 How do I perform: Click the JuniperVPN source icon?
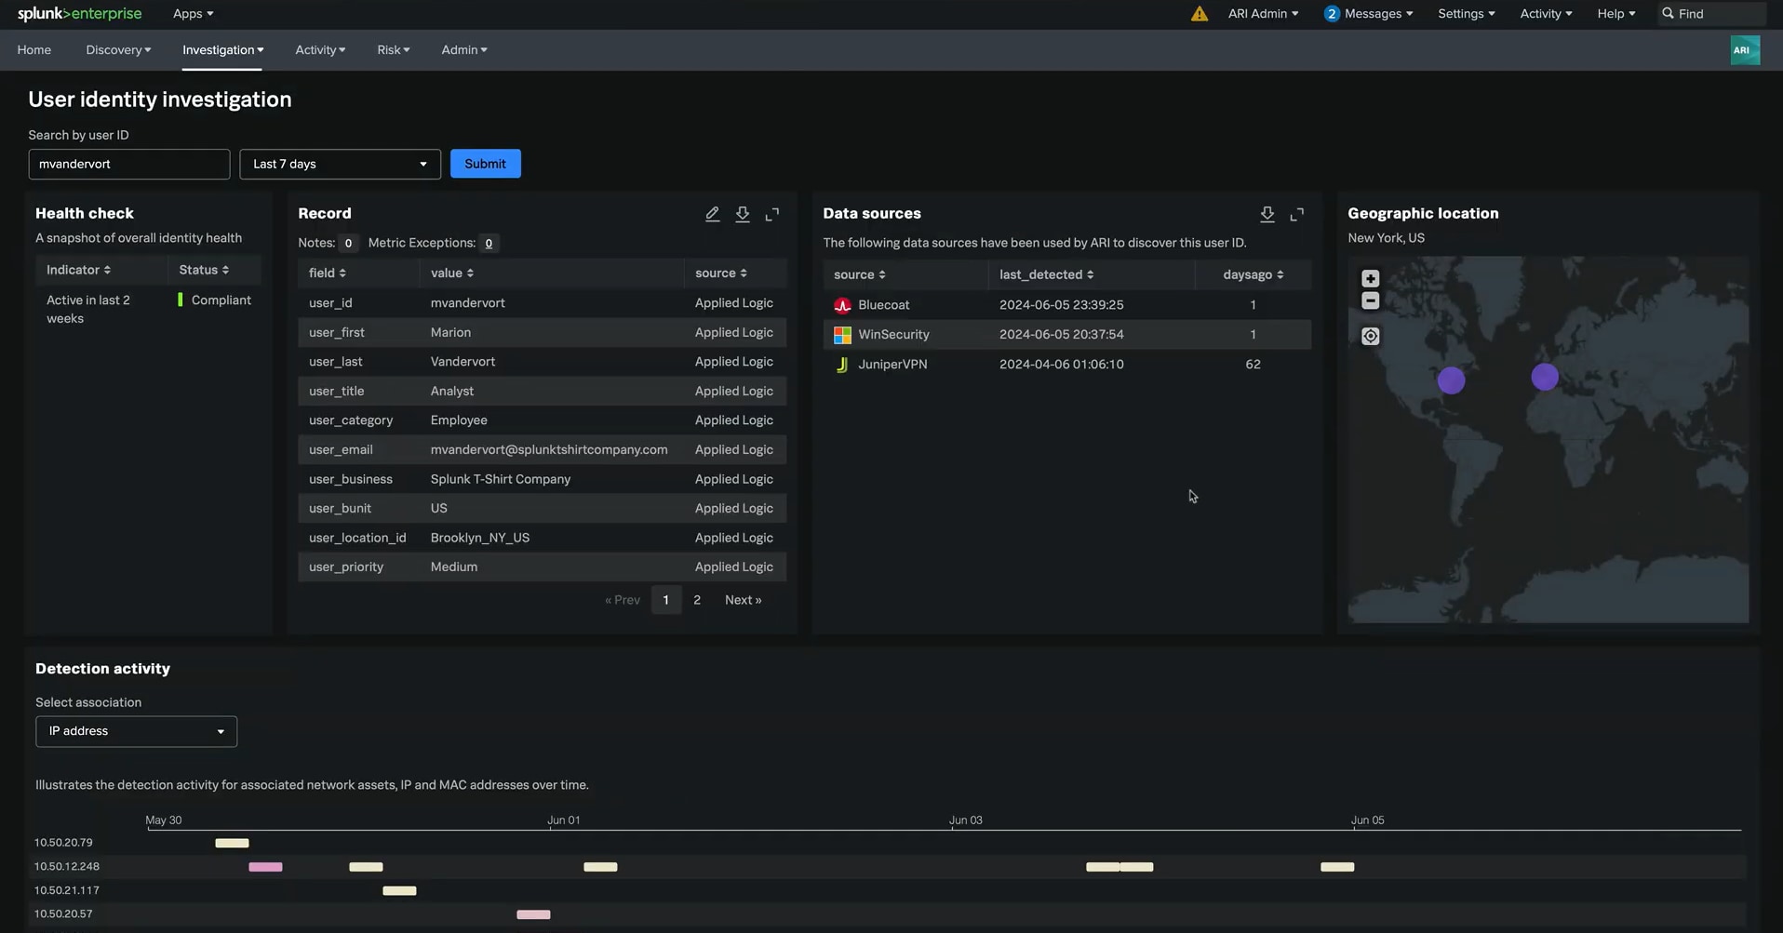pyautogui.click(x=842, y=365)
